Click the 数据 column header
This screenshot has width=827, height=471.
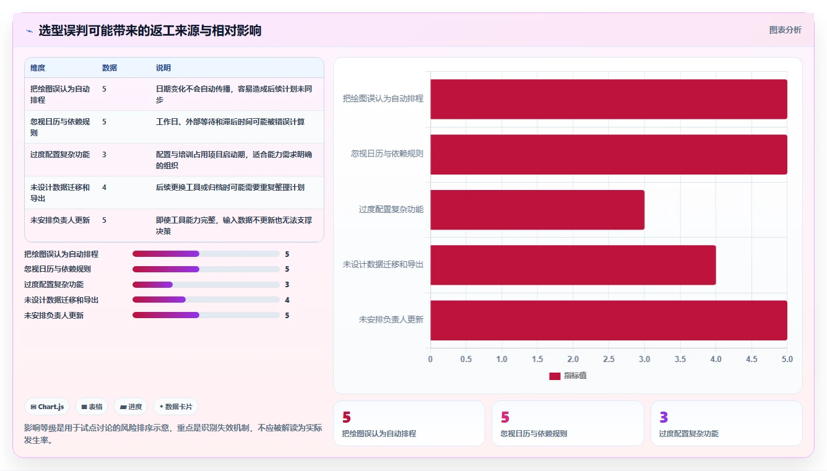110,68
